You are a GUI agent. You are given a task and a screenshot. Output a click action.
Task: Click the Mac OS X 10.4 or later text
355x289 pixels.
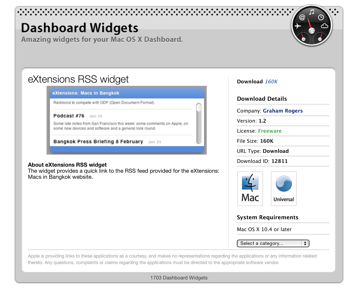pos(264,229)
